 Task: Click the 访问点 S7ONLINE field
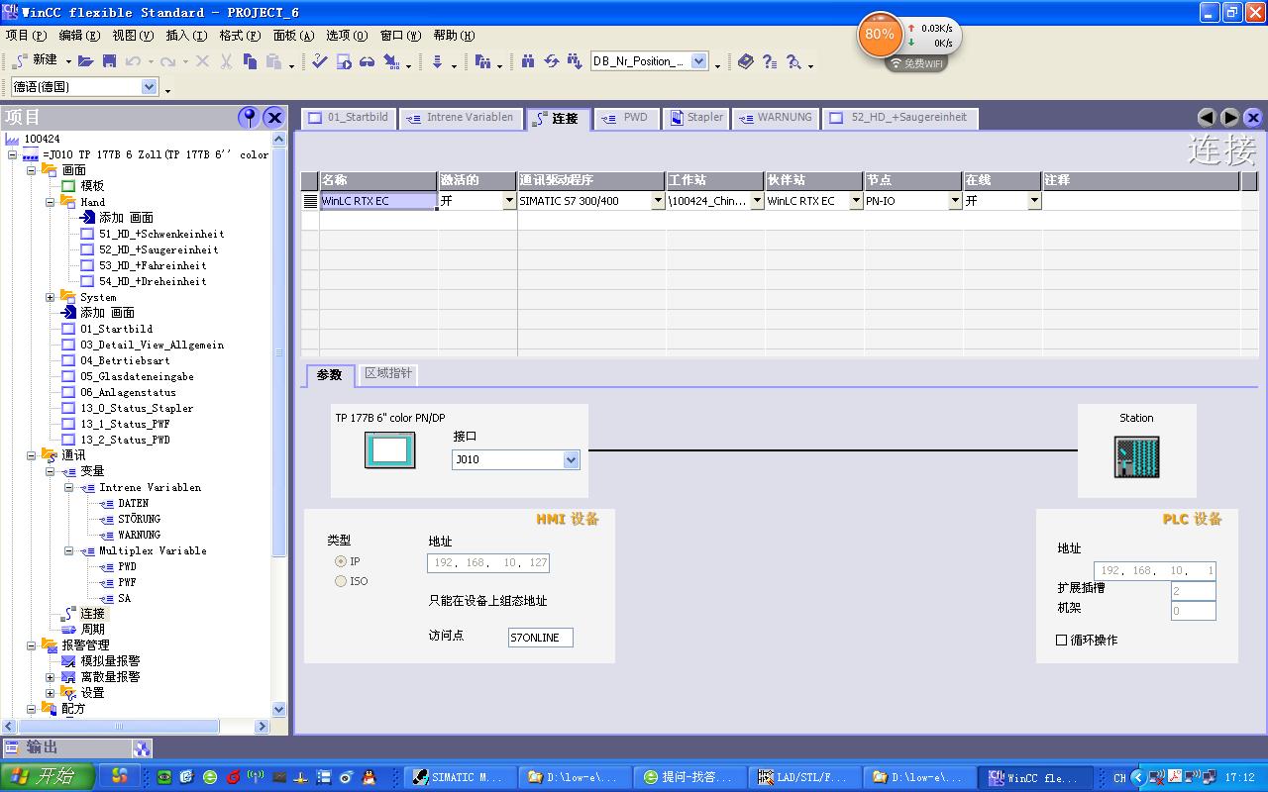click(540, 638)
